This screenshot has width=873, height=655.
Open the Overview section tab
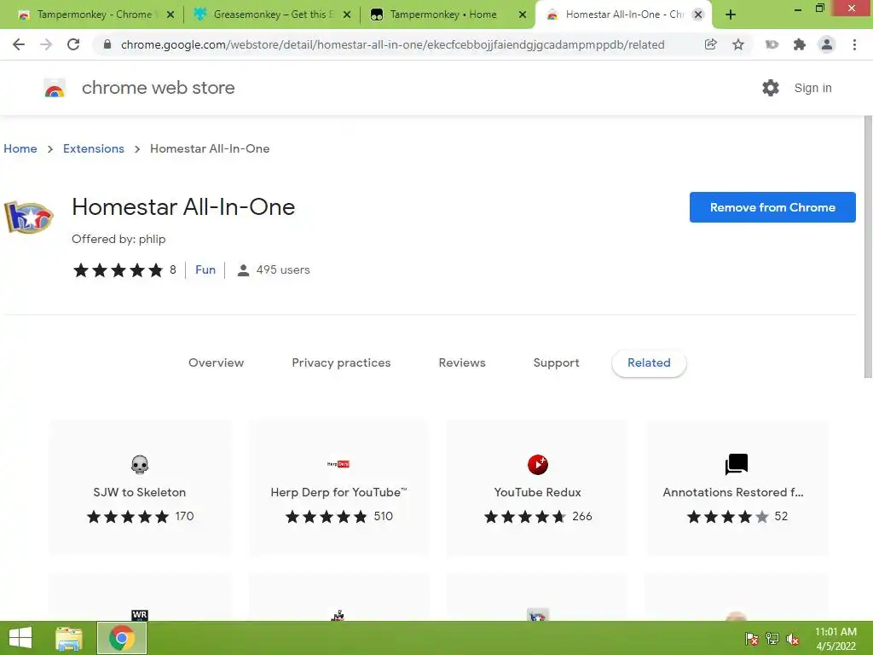point(216,362)
